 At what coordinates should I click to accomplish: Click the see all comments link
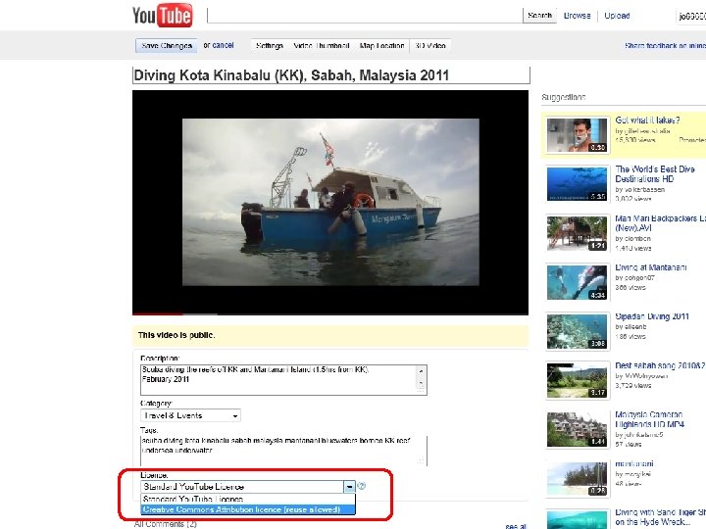516,526
